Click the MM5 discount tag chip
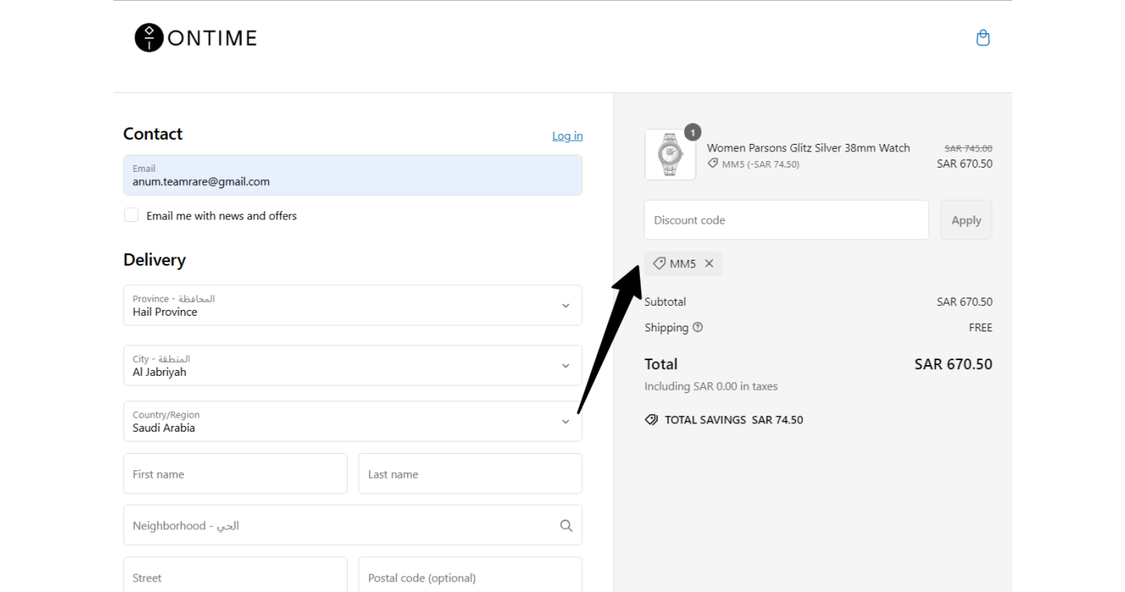 (683, 264)
